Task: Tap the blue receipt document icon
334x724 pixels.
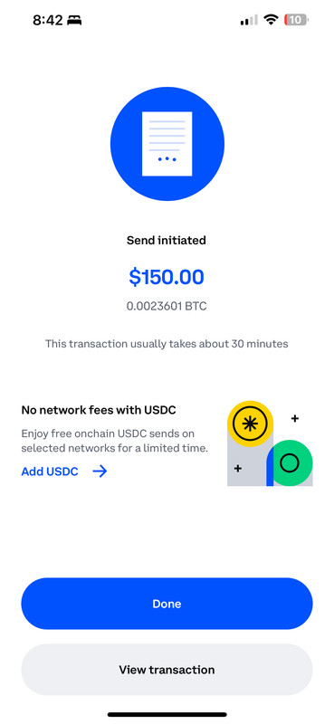Action: coord(167,144)
